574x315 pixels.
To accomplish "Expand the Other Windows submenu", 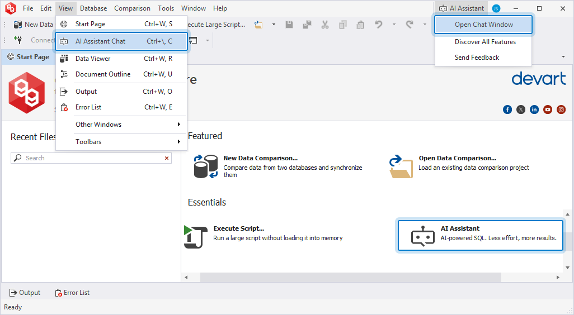I will coord(121,124).
